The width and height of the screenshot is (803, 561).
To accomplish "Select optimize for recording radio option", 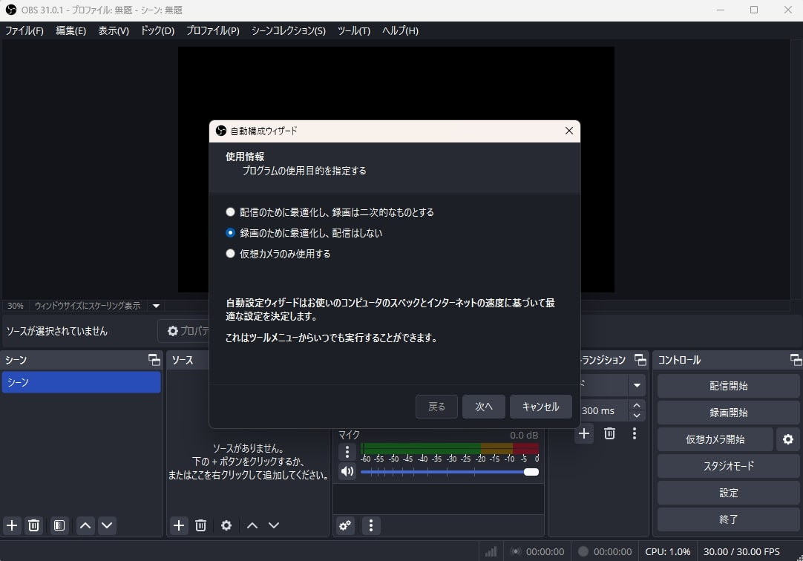I will point(230,232).
